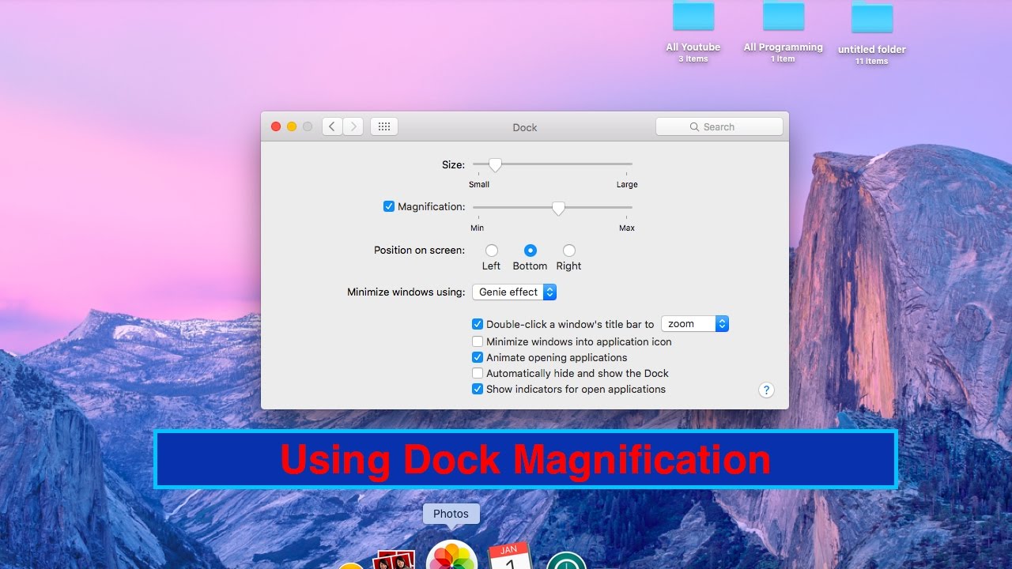Viewport: 1012px width, 569px height.
Task: Open the zoom action dropdown
Action: [695, 324]
